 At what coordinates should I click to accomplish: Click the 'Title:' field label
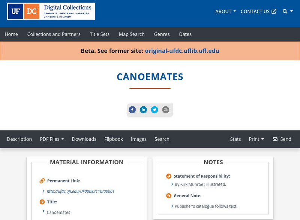(52, 202)
